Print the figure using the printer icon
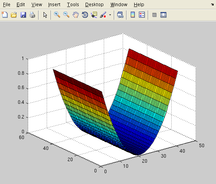This screenshot has height=184, width=216. coord(32,15)
